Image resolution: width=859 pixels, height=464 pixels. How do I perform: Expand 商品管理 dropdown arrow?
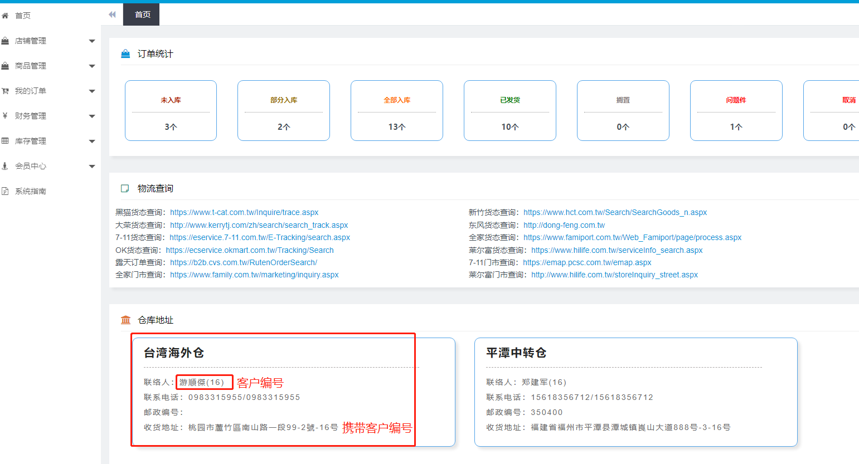92,66
